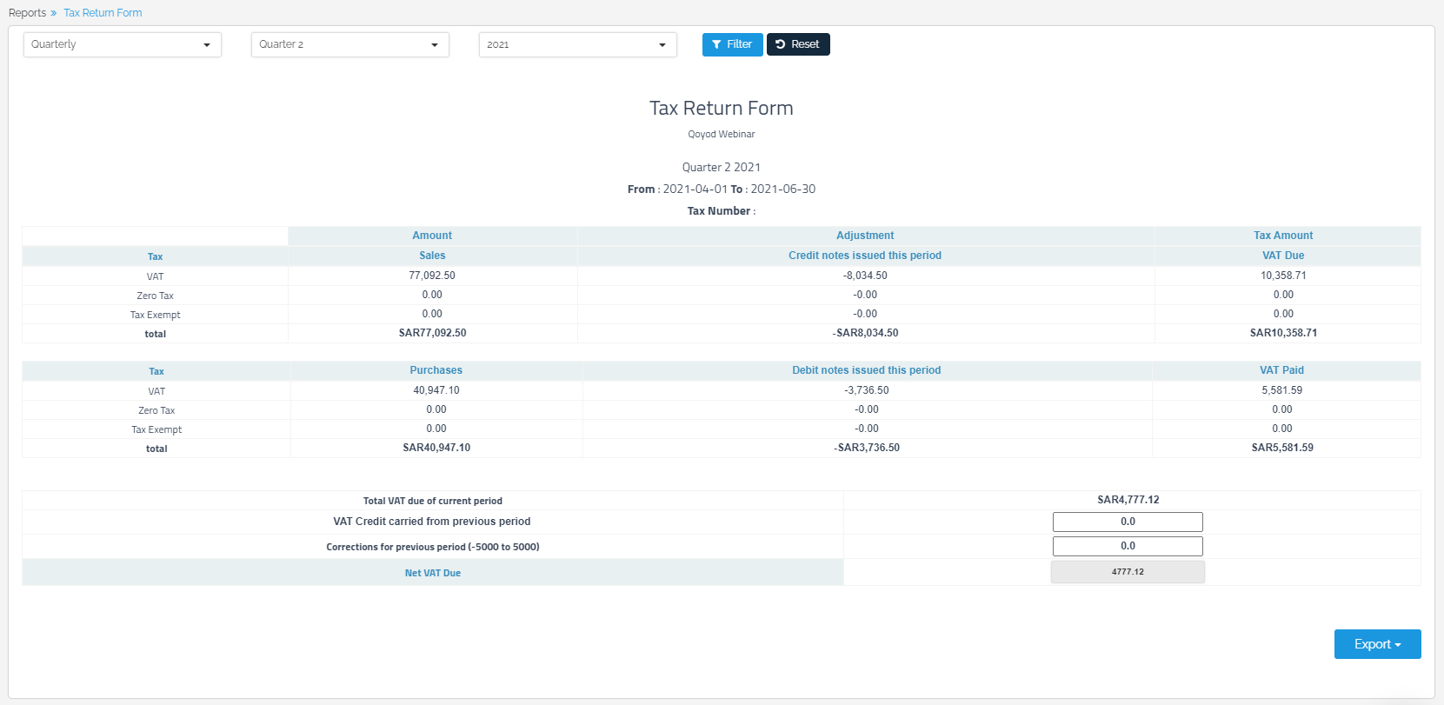Image resolution: width=1444 pixels, height=705 pixels.
Task: Select the Net VAT Due value field
Action: (x=1128, y=572)
